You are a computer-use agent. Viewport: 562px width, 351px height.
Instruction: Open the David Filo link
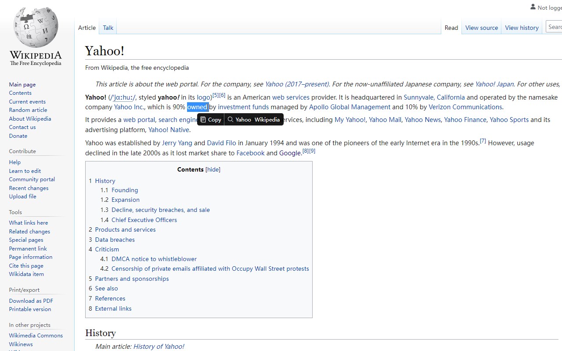222,143
